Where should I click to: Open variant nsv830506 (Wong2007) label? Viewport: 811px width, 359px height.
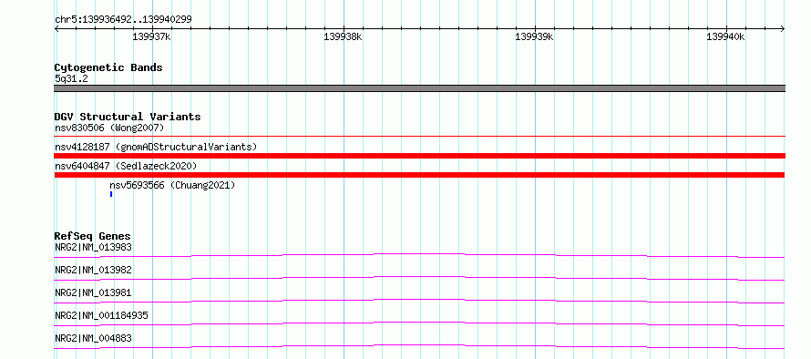[x=109, y=128]
